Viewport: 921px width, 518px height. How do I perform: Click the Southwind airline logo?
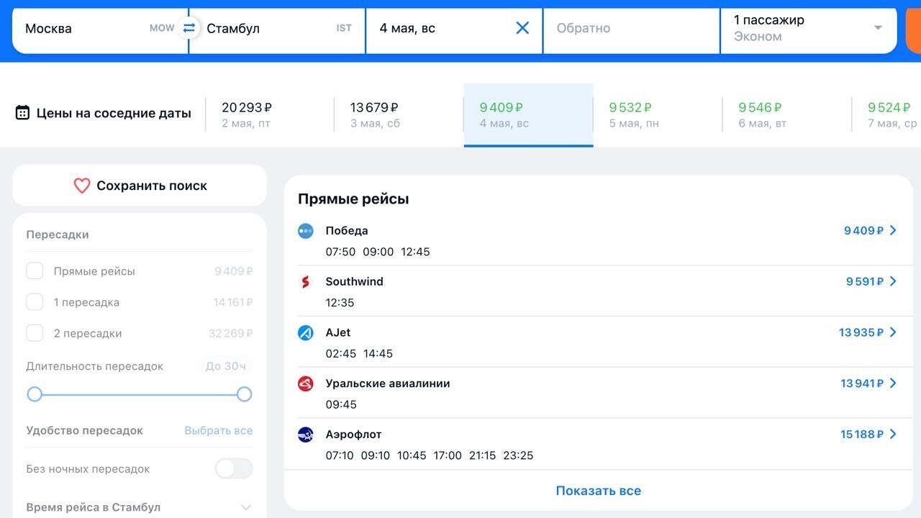pos(305,281)
